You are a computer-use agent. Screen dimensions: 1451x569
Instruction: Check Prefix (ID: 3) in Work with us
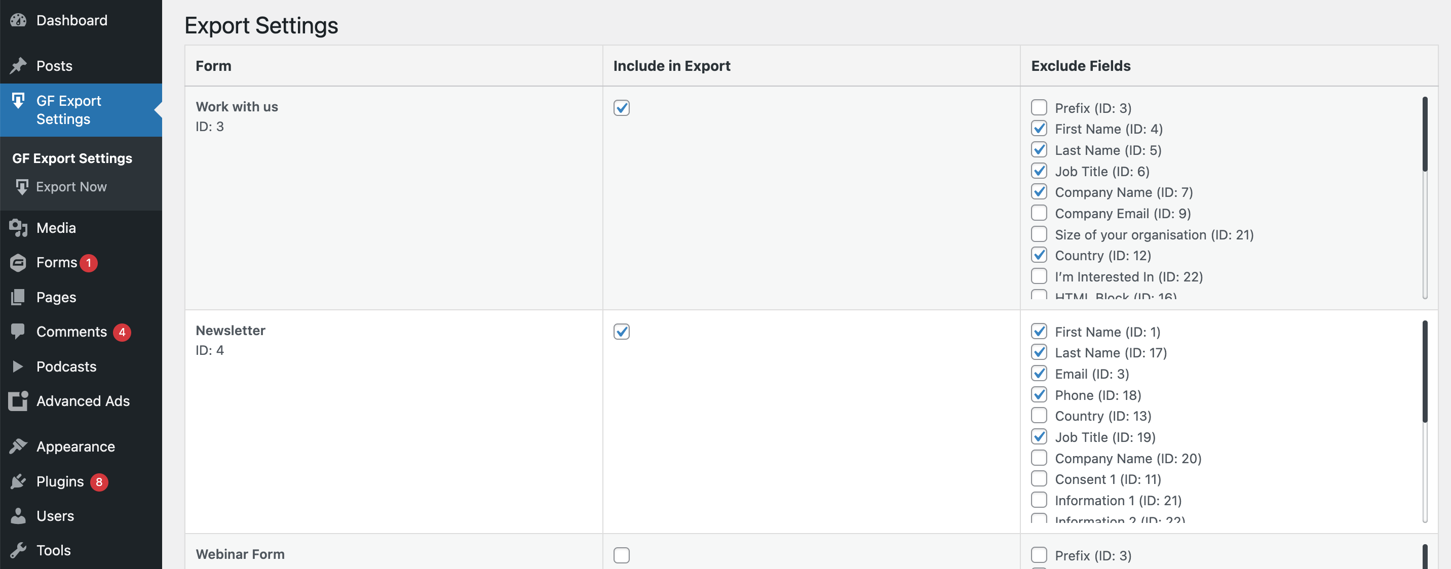(1039, 107)
